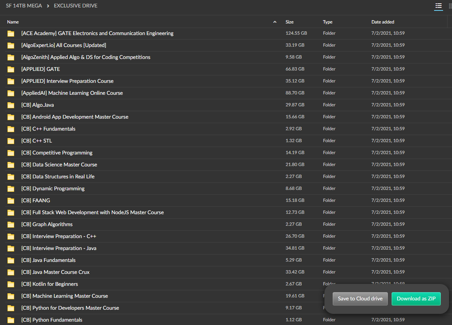452x325 pixels.
Task: Select [CB] Android App Development Master Course
Action: 75,117
